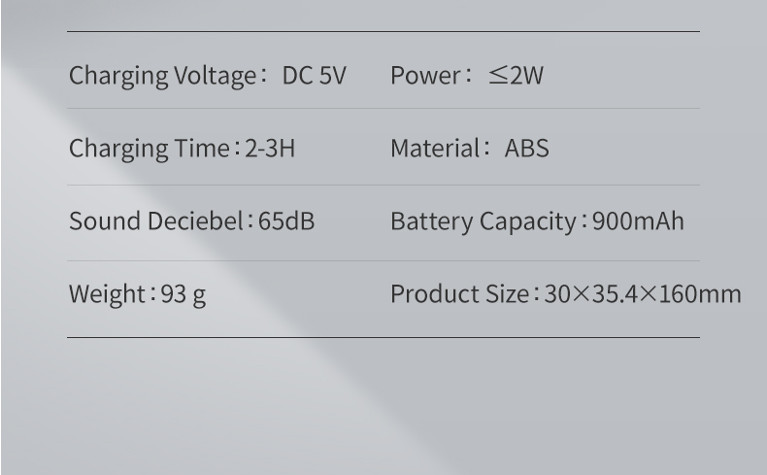
Task: Click the Charging Voltage label
Action: 161,76
